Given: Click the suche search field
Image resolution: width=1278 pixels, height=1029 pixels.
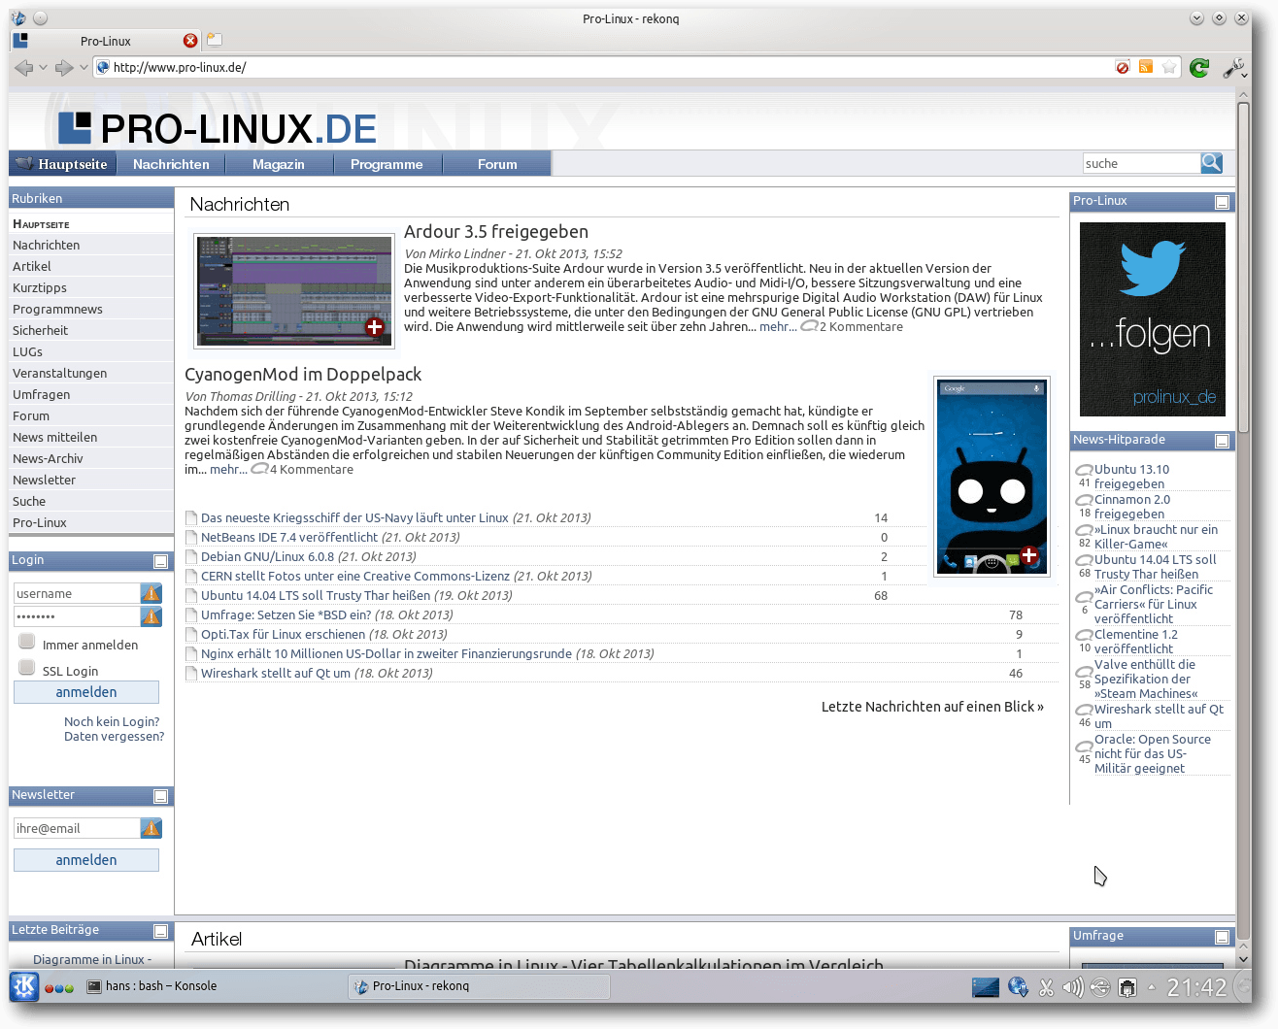Looking at the screenshot, I should tap(1142, 163).
